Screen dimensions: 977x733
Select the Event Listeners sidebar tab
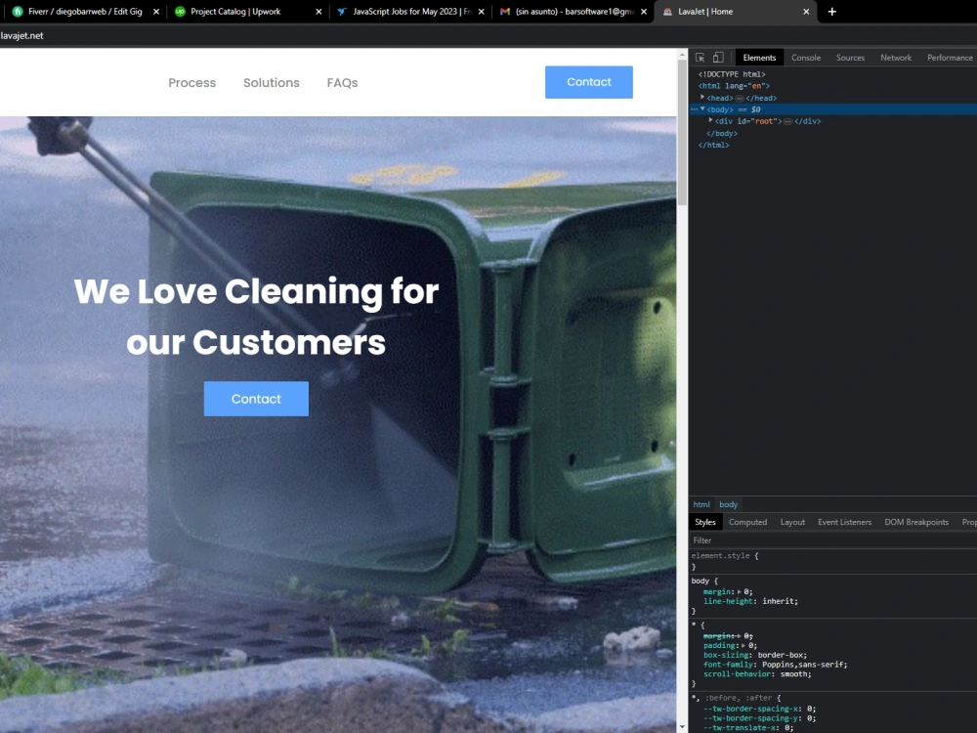tap(844, 522)
